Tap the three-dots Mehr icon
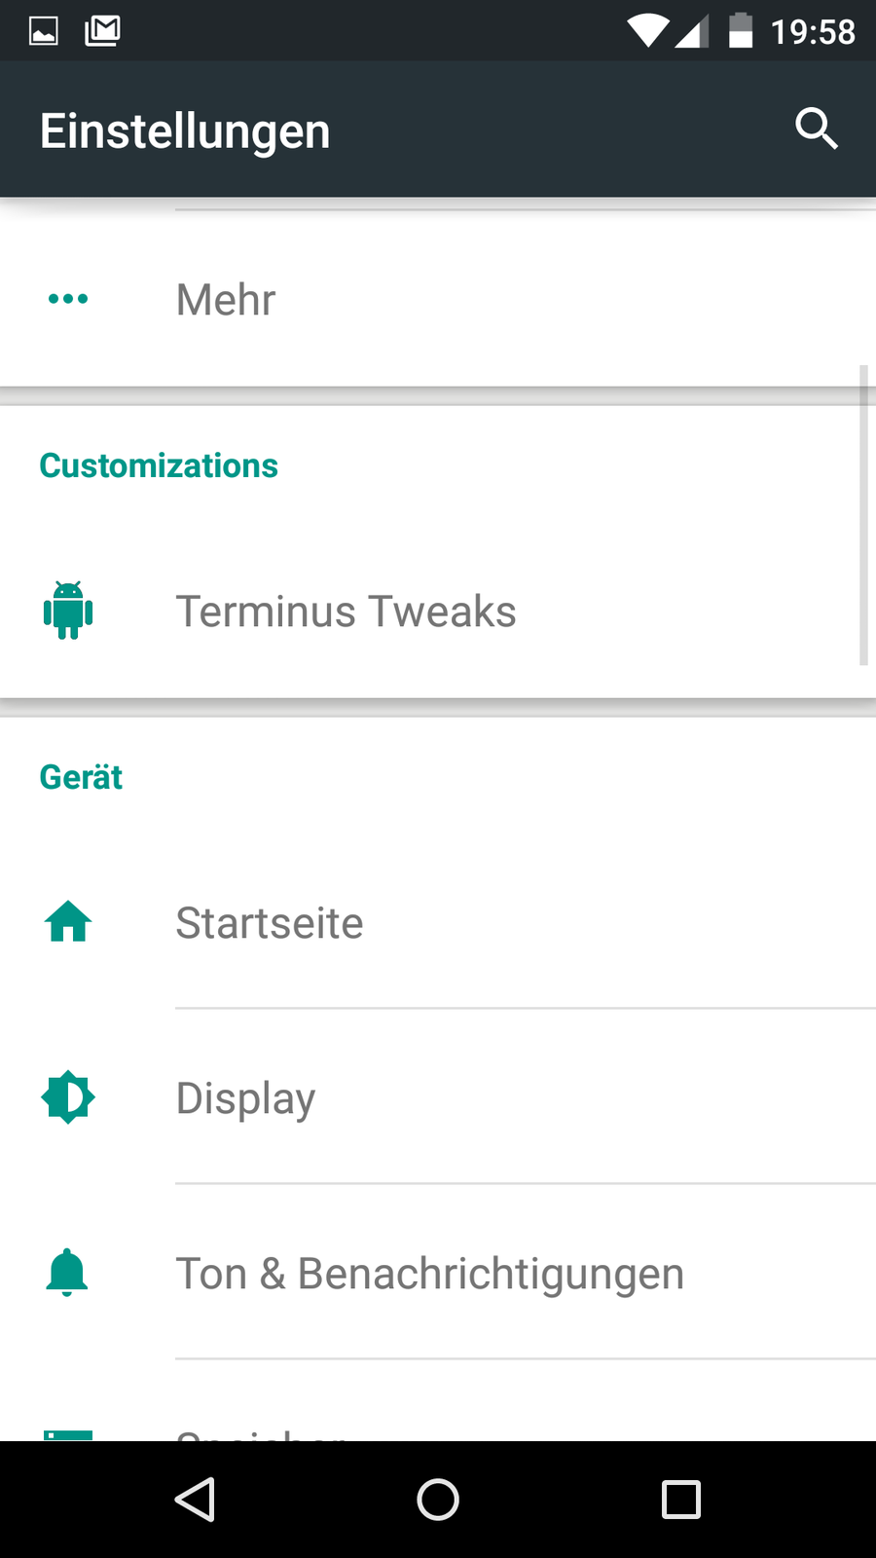The height and width of the screenshot is (1558, 876). click(x=68, y=299)
